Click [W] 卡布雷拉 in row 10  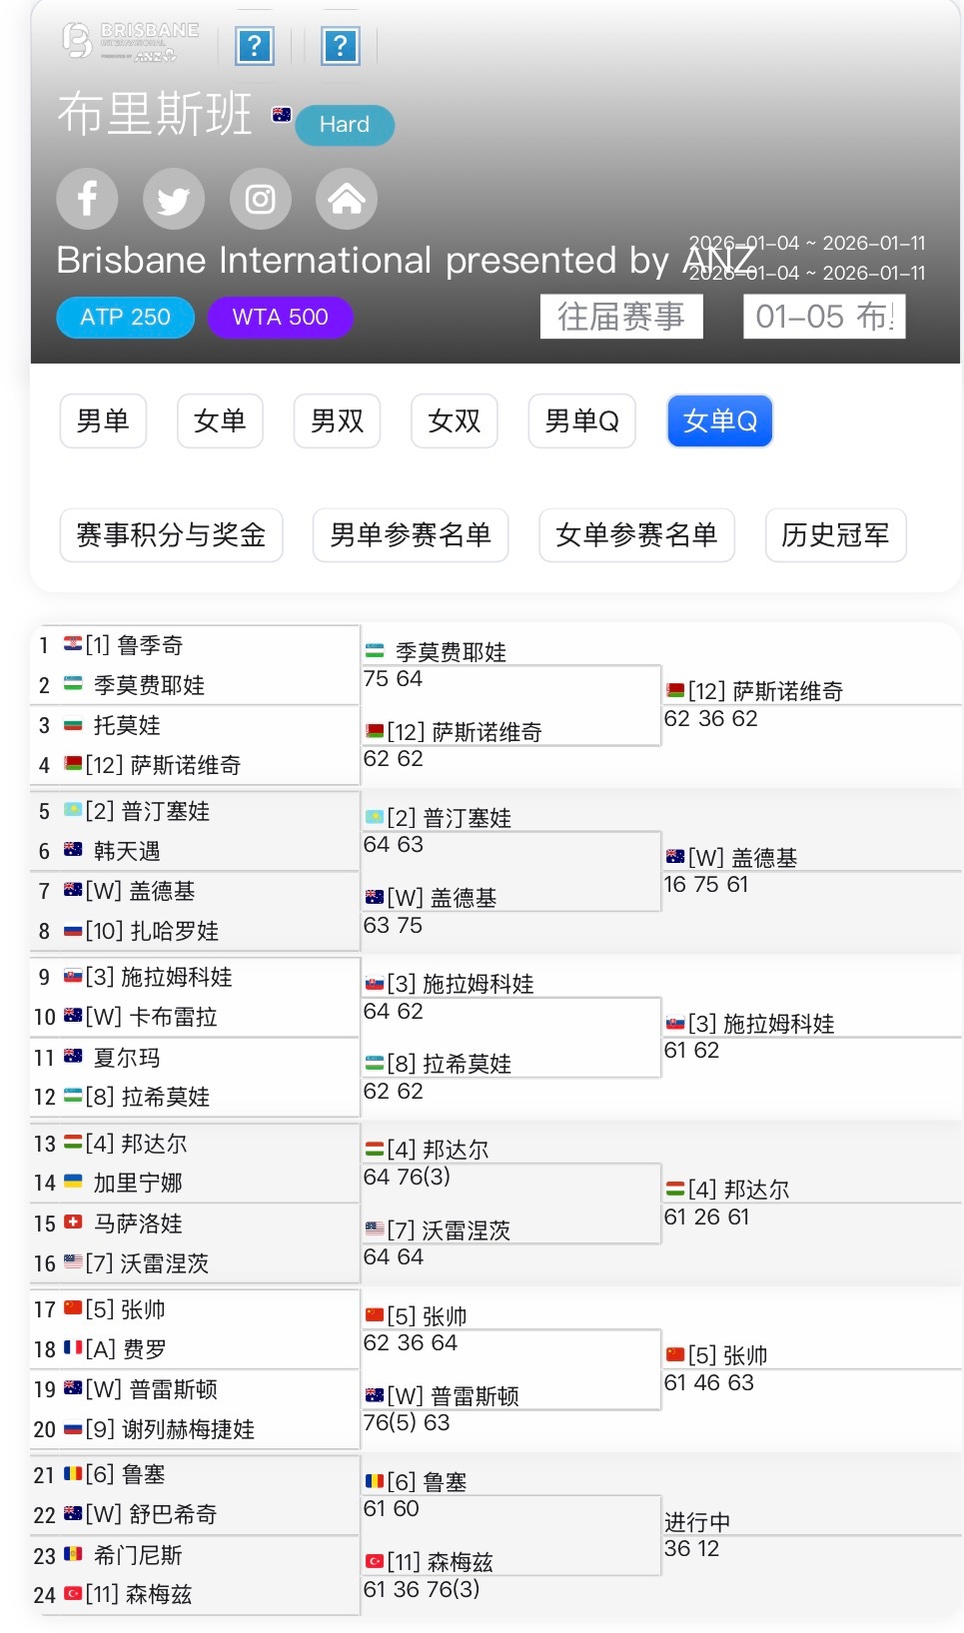coord(151,1017)
